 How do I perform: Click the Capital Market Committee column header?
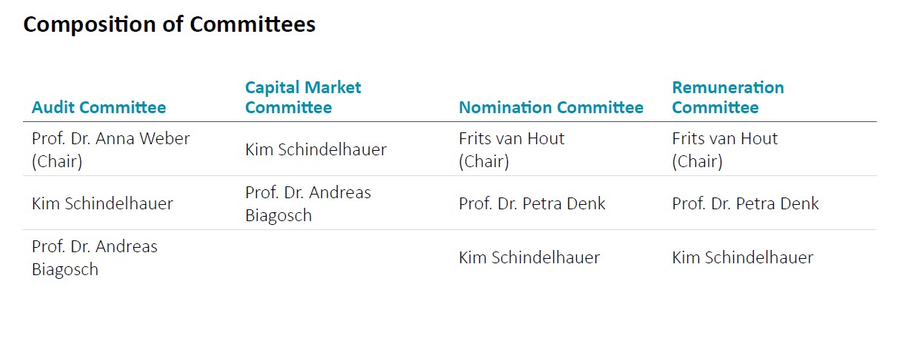303,98
